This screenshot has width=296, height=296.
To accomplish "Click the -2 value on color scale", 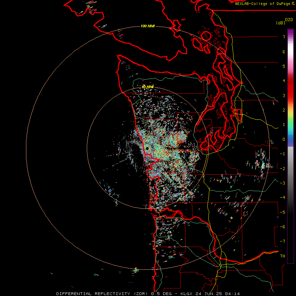I will click(x=283, y=169).
